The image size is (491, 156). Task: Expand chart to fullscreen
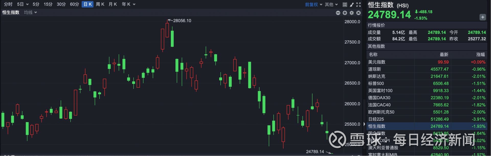pos(359,5)
